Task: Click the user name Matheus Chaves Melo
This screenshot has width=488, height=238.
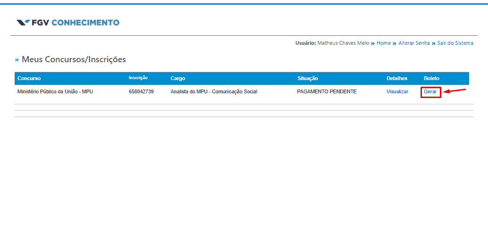Action: click(343, 43)
